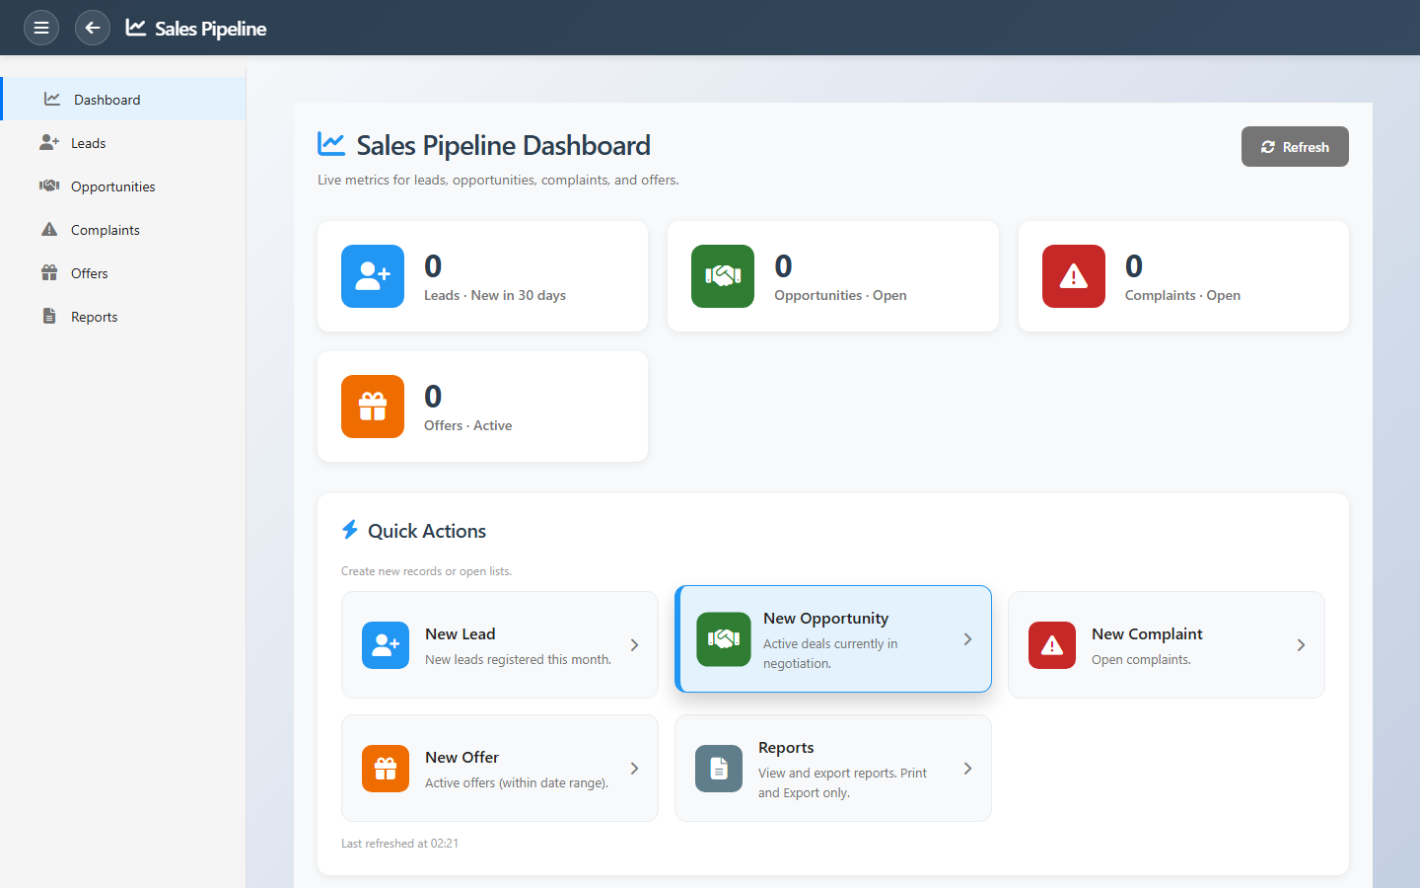This screenshot has height=888, width=1420.
Task: Select Complaints from the sidebar
Action: click(105, 230)
